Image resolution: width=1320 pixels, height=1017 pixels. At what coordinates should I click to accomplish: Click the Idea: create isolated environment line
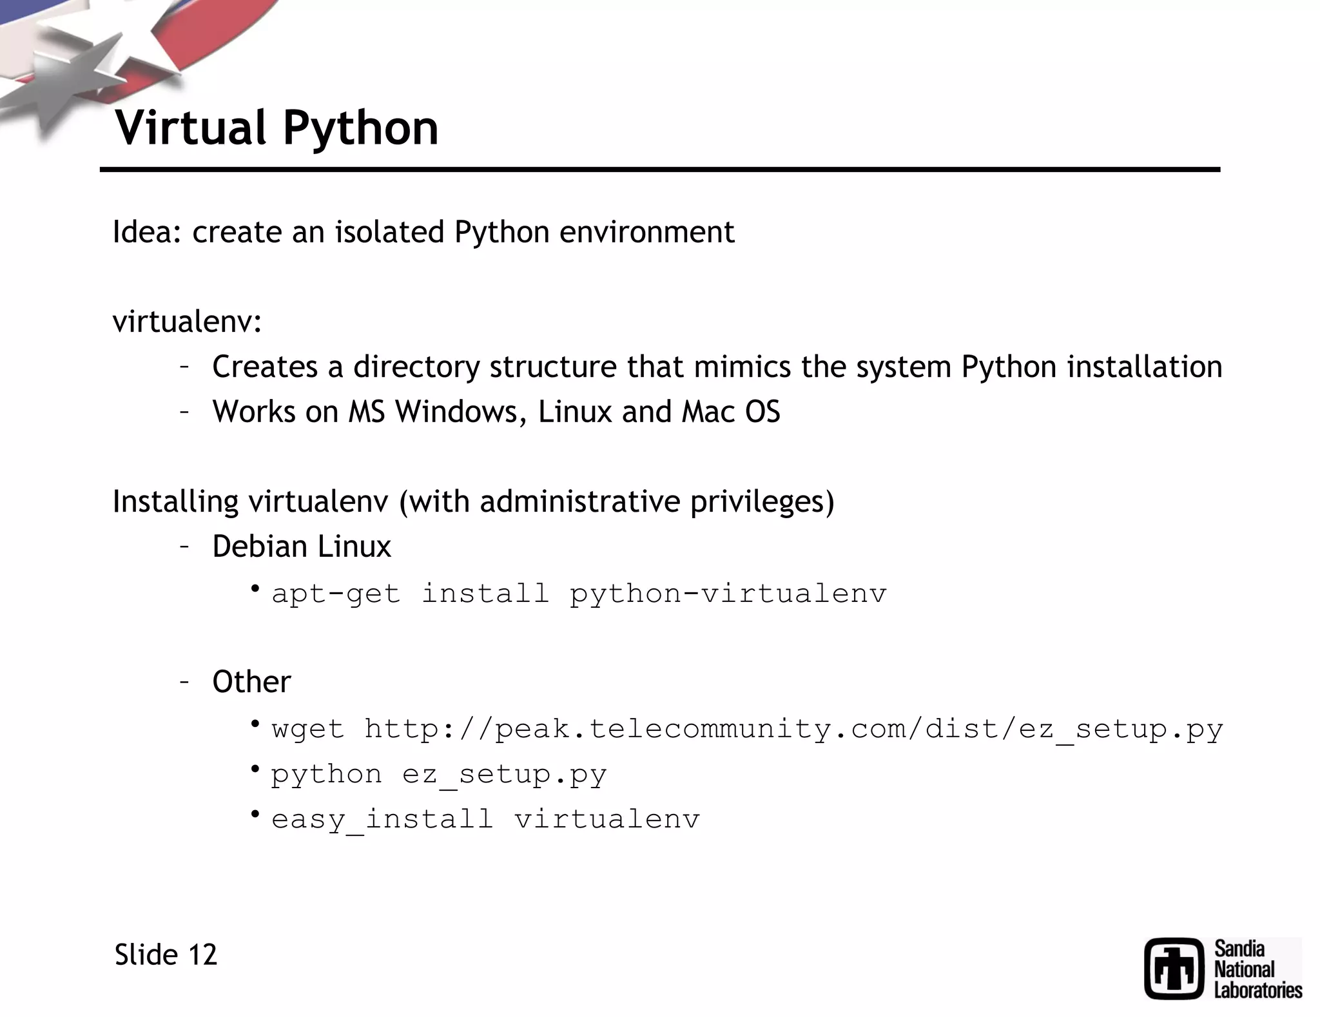(423, 232)
